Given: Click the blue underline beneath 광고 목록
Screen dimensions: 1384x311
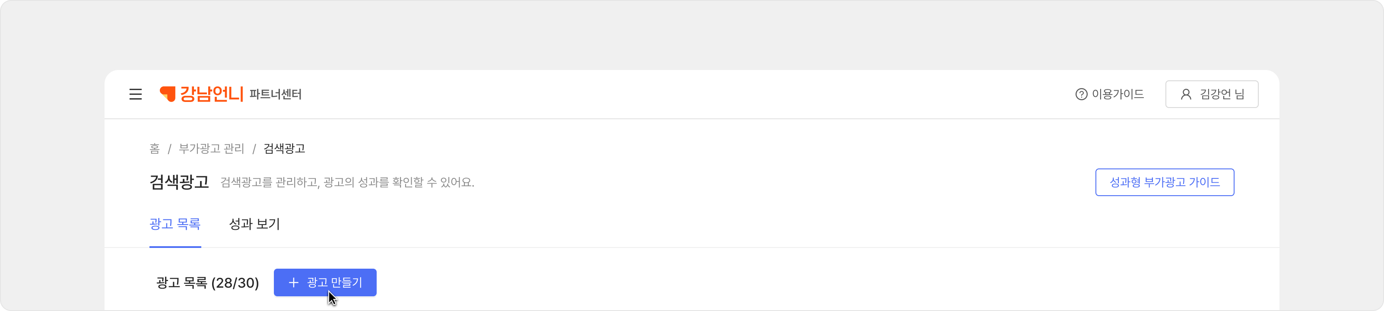Looking at the screenshot, I should pos(175,247).
